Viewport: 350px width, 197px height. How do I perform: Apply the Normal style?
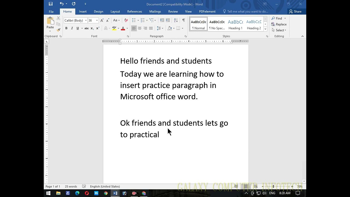(x=199, y=24)
